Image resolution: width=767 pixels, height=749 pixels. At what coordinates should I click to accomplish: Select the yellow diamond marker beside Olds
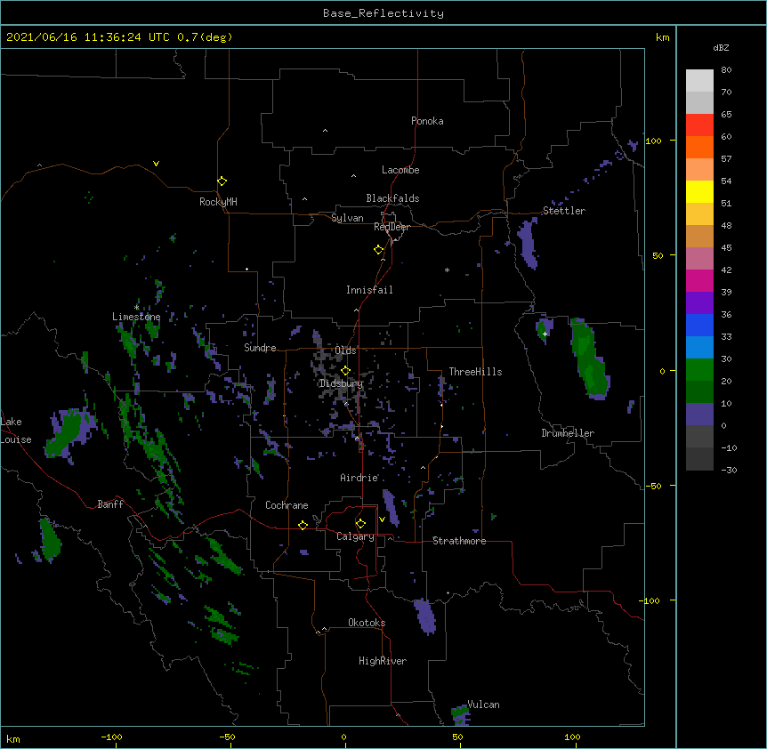[345, 371]
